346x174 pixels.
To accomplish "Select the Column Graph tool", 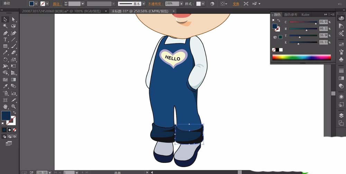I will coord(13,93).
